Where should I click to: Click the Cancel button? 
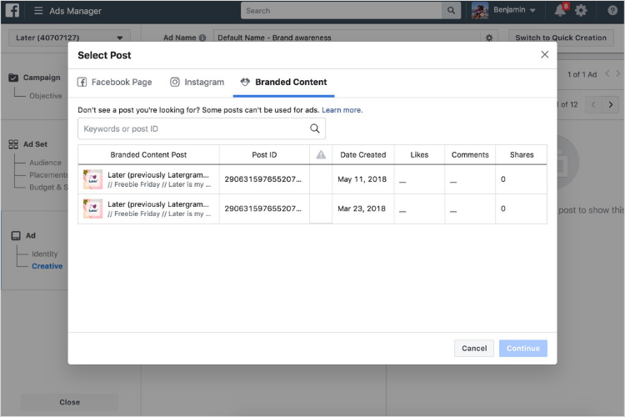coord(474,349)
